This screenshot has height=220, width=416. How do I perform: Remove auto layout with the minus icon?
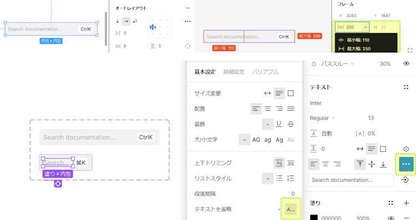tap(187, 8)
